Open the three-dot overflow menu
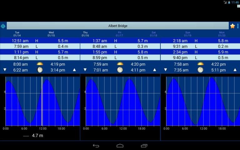 tap(238, 26)
